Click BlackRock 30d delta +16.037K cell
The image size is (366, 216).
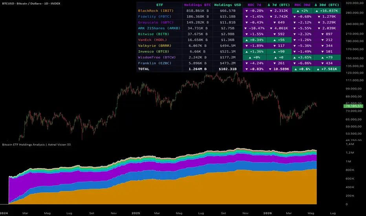(x=327, y=11)
